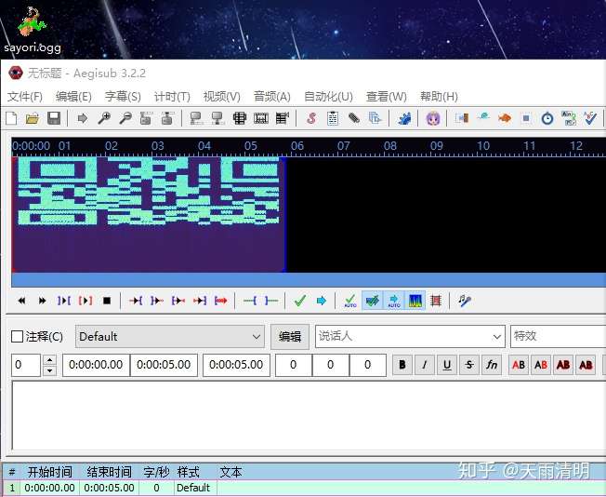Add lead-out to the selection

pyautogui.click(x=271, y=301)
